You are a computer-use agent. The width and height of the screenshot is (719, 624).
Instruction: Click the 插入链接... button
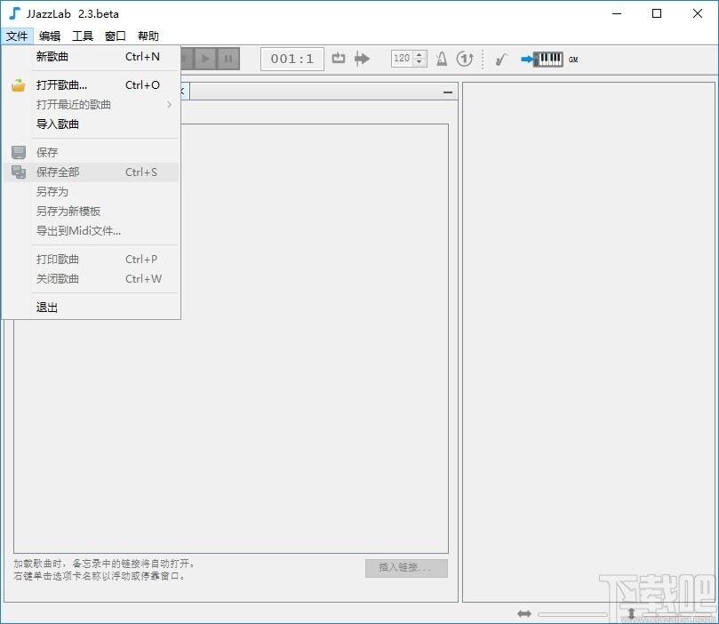tap(406, 568)
